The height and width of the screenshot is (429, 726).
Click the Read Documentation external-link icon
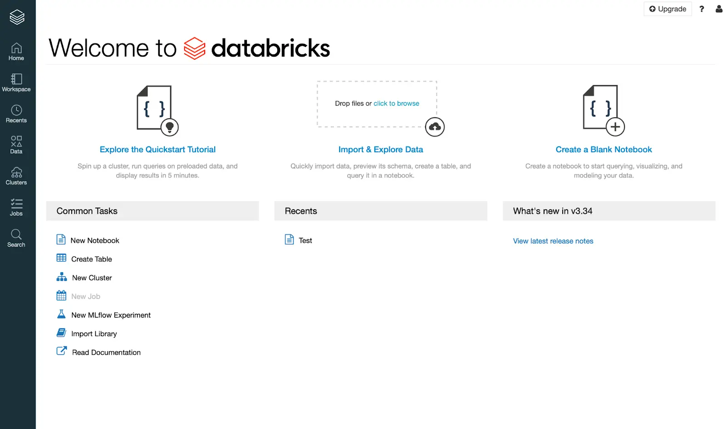pyautogui.click(x=62, y=351)
